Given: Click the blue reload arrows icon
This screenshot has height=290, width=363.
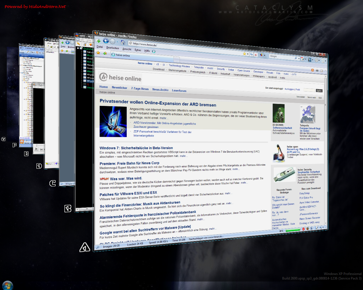Looking at the screenshot, I should click(x=251, y=54).
